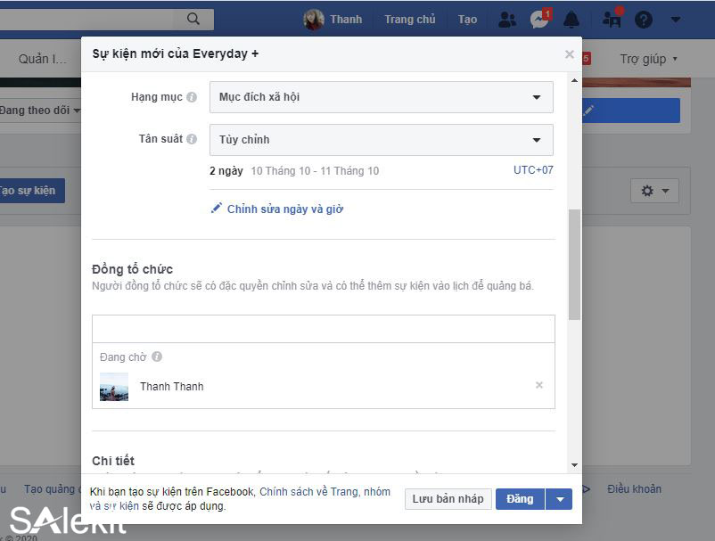This screenshot has height=541, width=715.
Task: Open Messenger from the top bar
Action: [x=538, y=18]
